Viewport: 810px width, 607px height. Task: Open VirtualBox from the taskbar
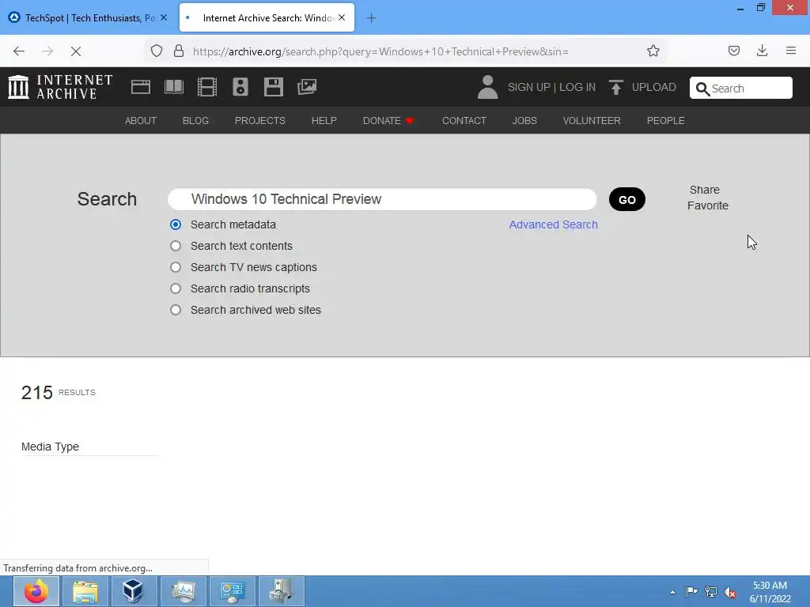[133, 591]
